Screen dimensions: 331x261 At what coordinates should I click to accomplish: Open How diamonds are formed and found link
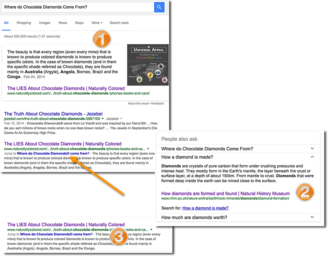click(x=225, y=193)
